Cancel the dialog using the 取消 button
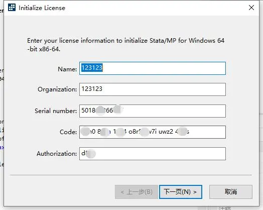This screenshot has height=210, width=263. tap(231, 192)
